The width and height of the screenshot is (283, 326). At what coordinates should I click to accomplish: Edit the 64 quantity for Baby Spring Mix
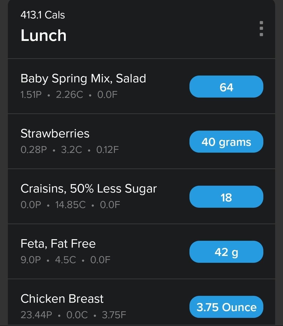point(226,87)
